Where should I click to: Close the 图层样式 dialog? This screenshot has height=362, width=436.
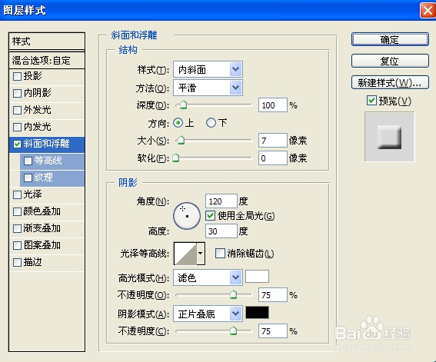click(428, 11)
